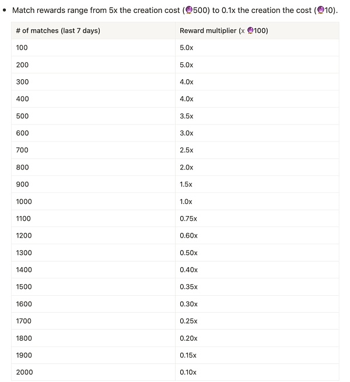This screenshot has width=350, height=382.
Task: Click the 0.75x multiplier cell
Action: coord(188,218)
